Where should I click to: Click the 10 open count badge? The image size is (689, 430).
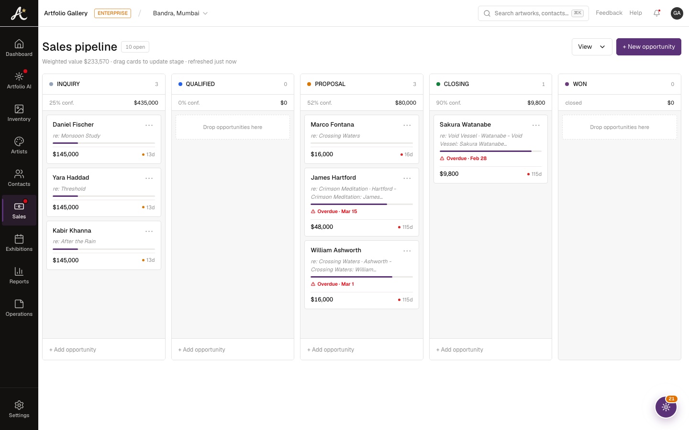coord(135,47)
